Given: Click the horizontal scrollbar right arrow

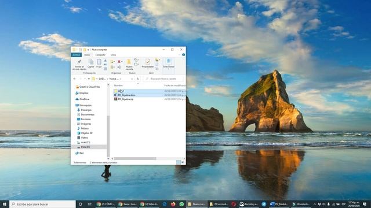Looking at the screenshot, I should (184, 158).
